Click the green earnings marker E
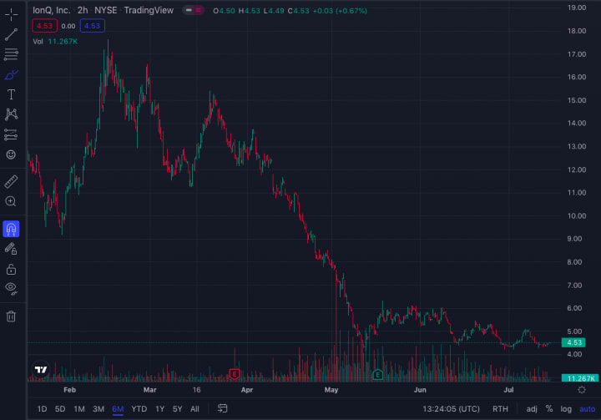This screenshot has width=601, height=420. [x=378, y=375]
